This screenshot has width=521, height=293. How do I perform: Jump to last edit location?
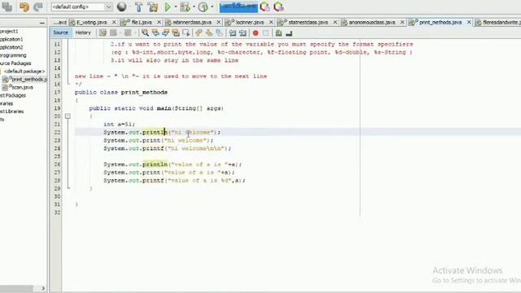point(103,33)
